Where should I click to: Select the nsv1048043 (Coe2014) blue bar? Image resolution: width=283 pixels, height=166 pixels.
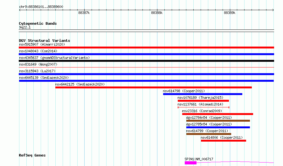pyautogui.click(x=146, y=54)
